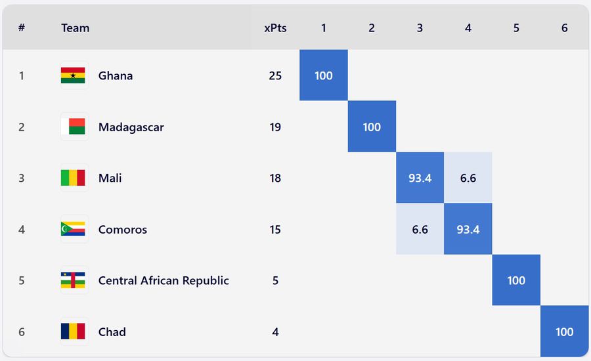Viewport: 591px width, 361px height.
Task: Click the Mali flag icon
Action: click(x=73, y=178)
